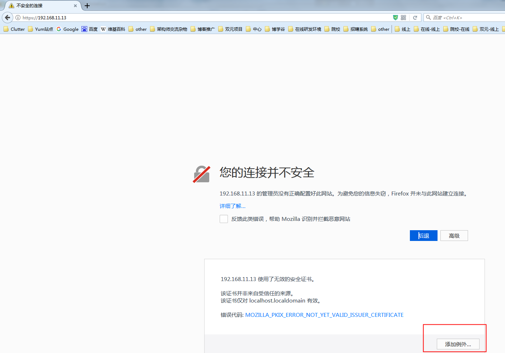Enable the report errors to Mozilla checkbox
Image resolution: width=505 pixels, height=353 pixels.
(x=224, y=219)
